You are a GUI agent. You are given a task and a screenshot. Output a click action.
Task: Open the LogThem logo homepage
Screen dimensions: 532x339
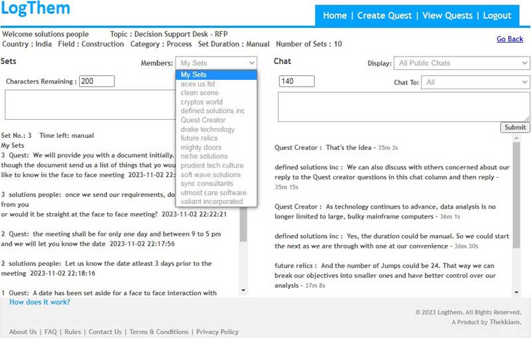pos(35,7)
